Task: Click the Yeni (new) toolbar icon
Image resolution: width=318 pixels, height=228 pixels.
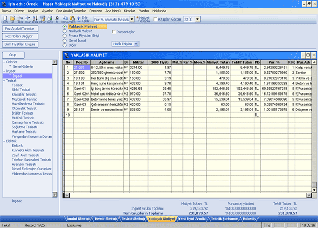Action: click(5, 18)
